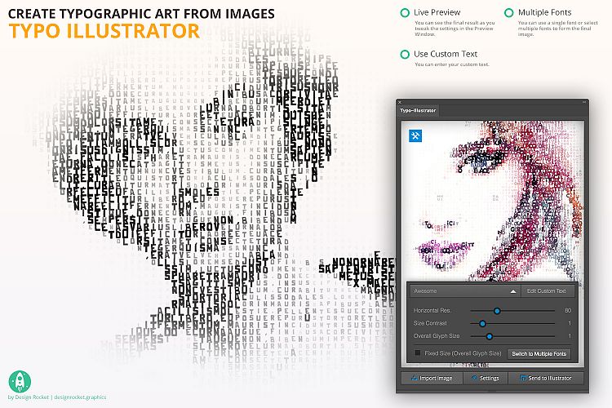This screenshot has width=612, height=408.
Task: Click the Horizontal Res. label
Action: 432,311
